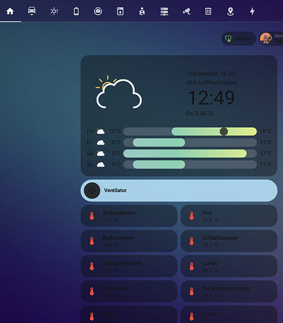Click the Thursday temperature range bar marker
This screenshot has height=323, width=283.
tap(224, 131)
